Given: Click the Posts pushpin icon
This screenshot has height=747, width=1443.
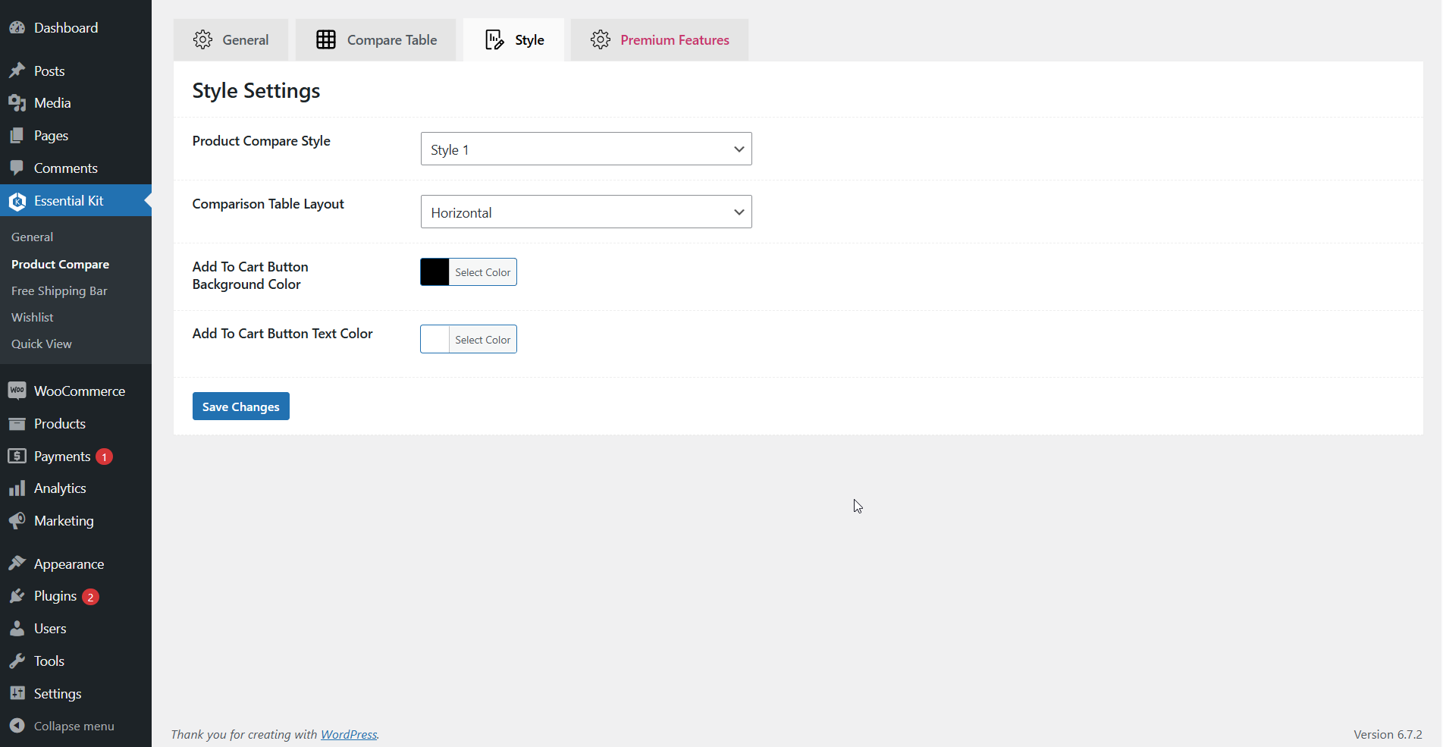Looking at the screenshot, I should (17, 71).
